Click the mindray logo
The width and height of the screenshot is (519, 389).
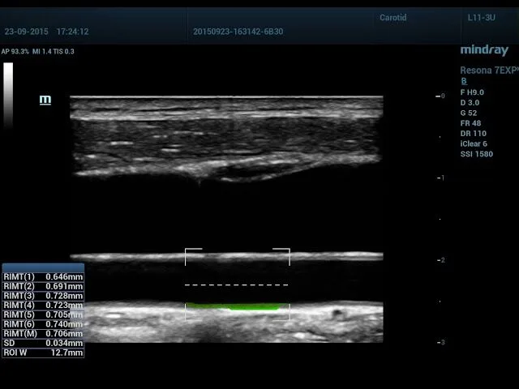tap(484, 50)
